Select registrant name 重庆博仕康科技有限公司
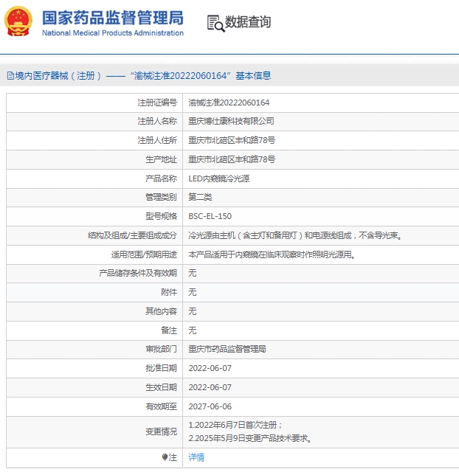This screenshot has width=459, height=475. point(231,121)
